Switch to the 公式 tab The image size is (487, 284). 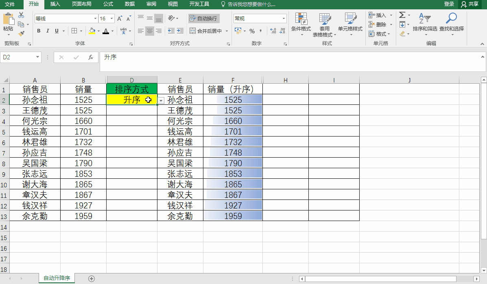(108, 4)
